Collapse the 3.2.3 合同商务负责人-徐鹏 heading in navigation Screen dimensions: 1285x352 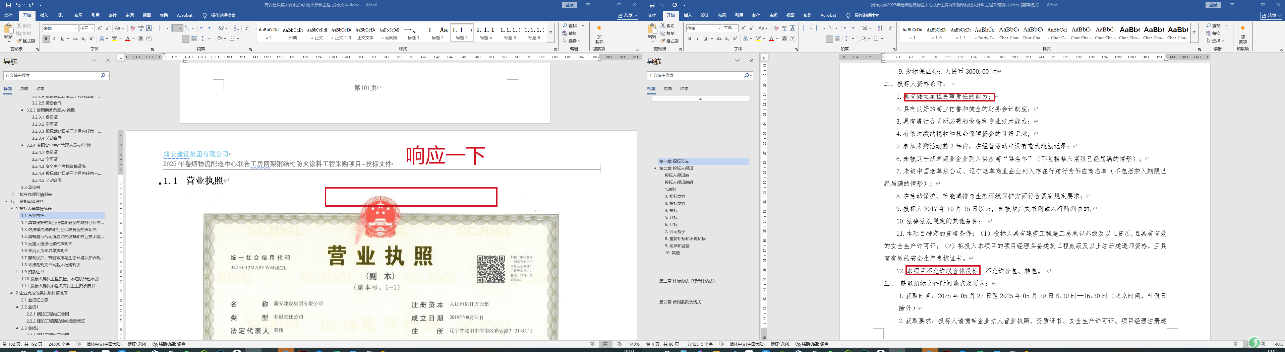click(22, 110)
